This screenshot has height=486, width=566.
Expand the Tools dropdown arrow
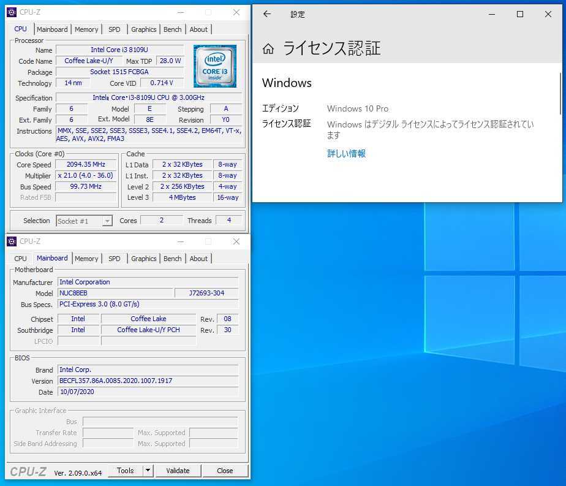pos(148,471)
